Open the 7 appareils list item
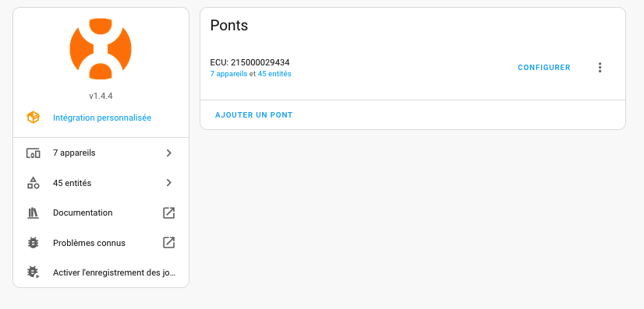644x309 pixels. (x=101, y=153)
